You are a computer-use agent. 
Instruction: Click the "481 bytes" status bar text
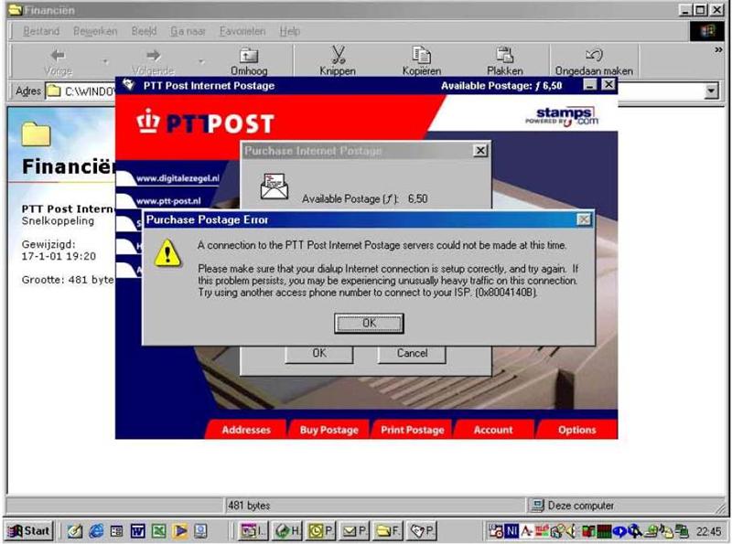click(249, 506)
